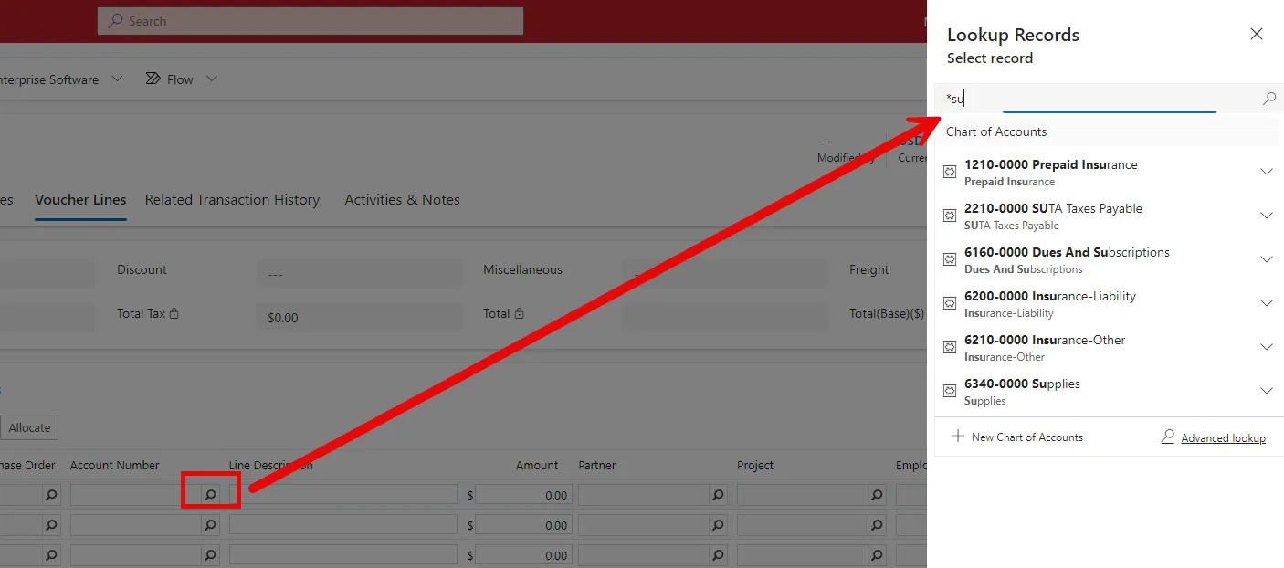The height and width of the screenshot is (568, 1284).
Task: Expand details for 6160-0000 Dues And Subscriptions
Action: (1267, 259)
